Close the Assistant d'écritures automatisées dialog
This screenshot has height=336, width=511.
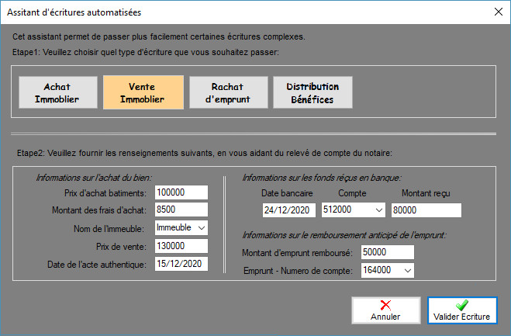click(496, 12)
